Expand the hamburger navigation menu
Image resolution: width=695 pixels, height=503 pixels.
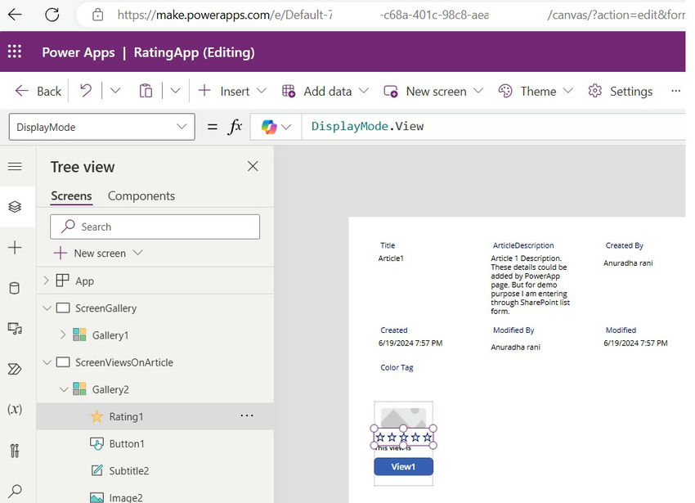(15, 167)
